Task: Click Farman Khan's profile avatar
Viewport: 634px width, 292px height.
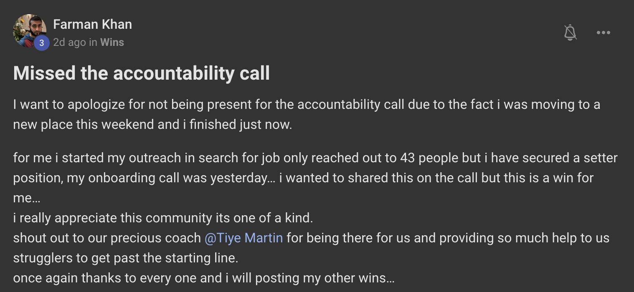Action: [28, 29]
